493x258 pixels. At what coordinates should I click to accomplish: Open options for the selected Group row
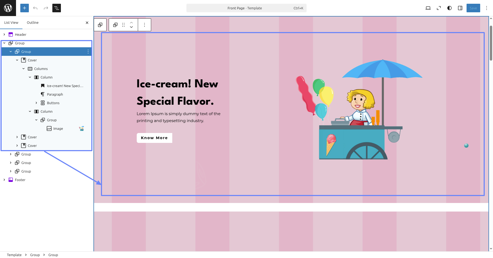click(88, 52)
